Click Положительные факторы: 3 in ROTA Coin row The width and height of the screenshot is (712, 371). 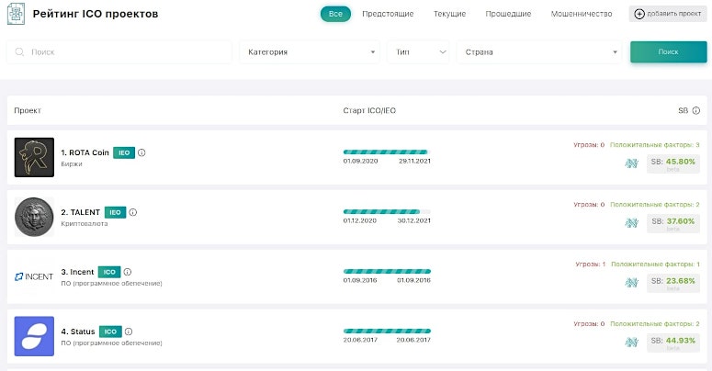(655, 145)
